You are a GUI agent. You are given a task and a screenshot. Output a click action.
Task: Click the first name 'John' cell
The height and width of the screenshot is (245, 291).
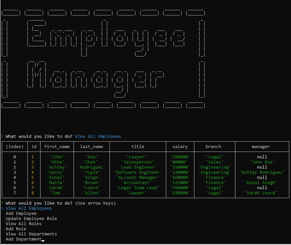(57, 157)
